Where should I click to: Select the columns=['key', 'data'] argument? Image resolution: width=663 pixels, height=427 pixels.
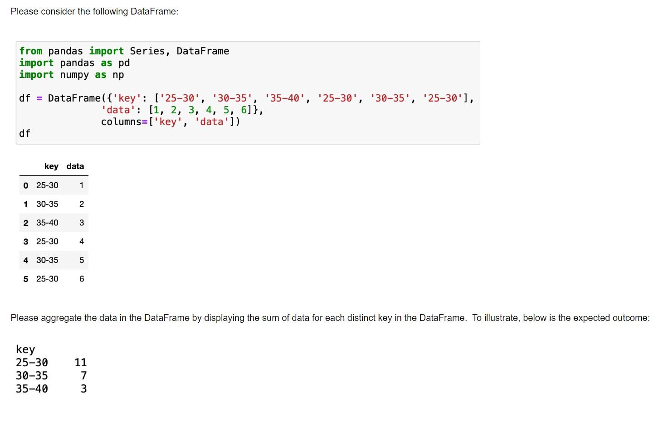pyautogui.click(x=170, y=121)
